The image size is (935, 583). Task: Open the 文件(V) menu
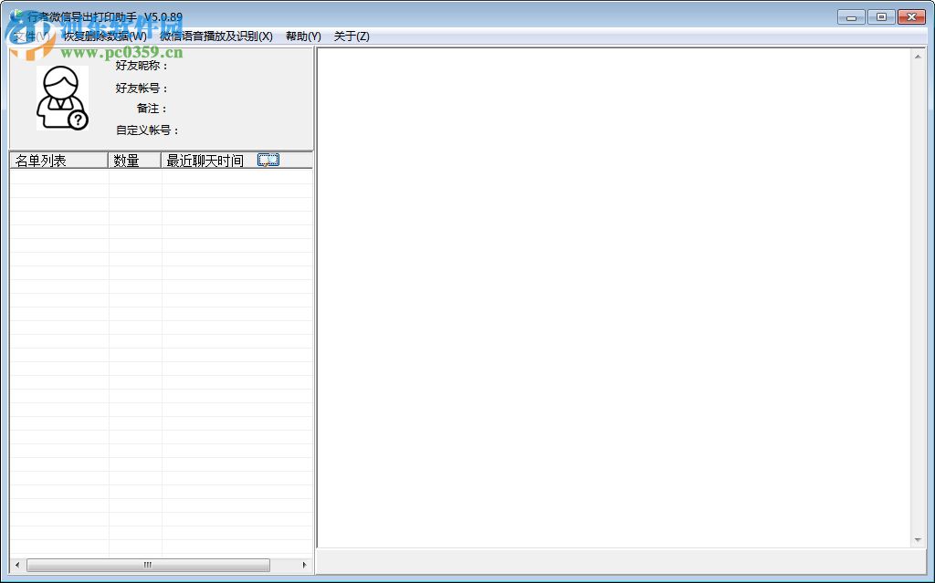coord(32,36)
